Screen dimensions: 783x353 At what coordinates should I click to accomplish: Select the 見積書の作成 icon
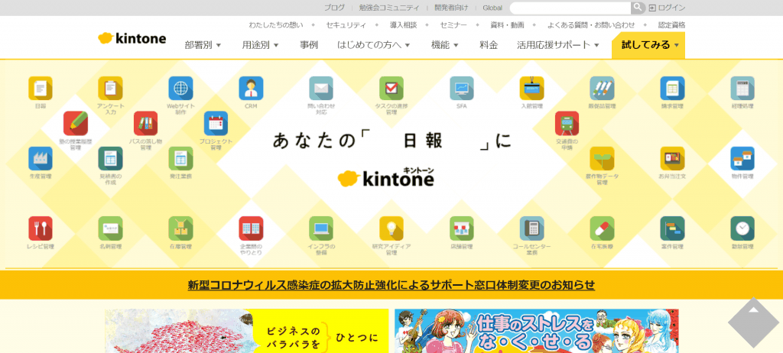tap(110, 159)
